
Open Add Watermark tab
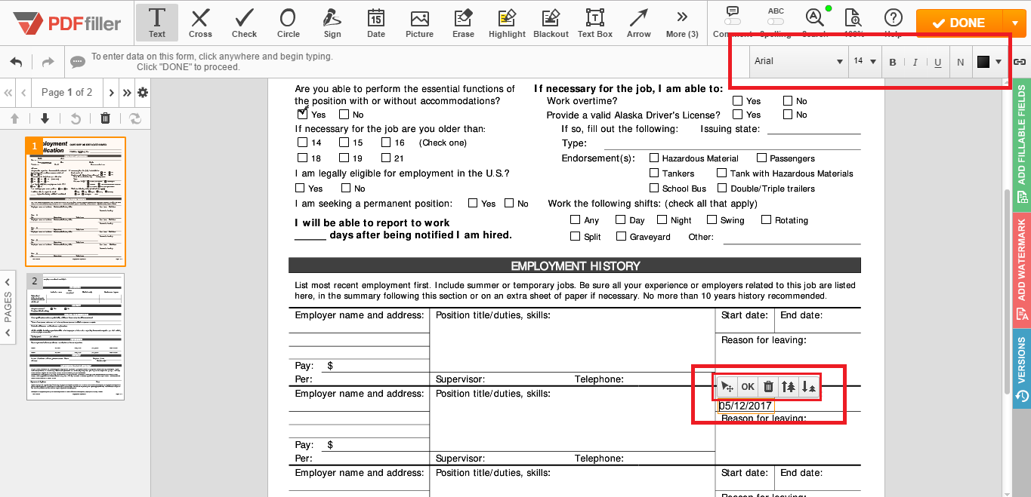1021,270
